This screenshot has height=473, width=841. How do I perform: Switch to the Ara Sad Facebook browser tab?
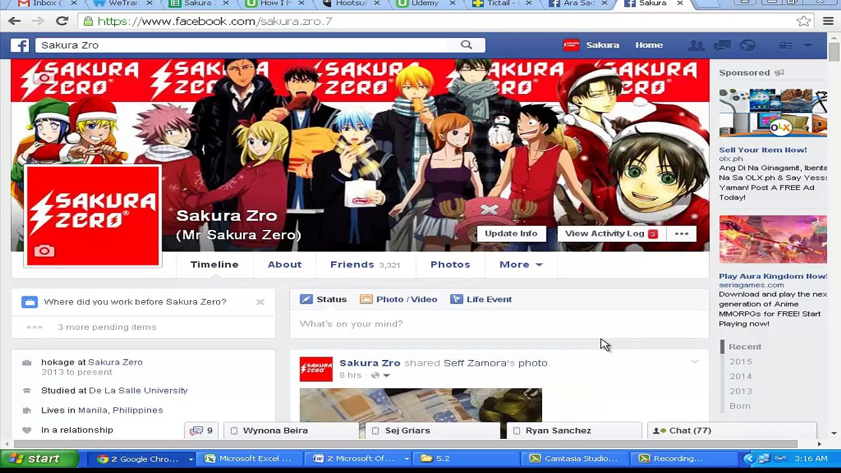(x=579, y=3)
